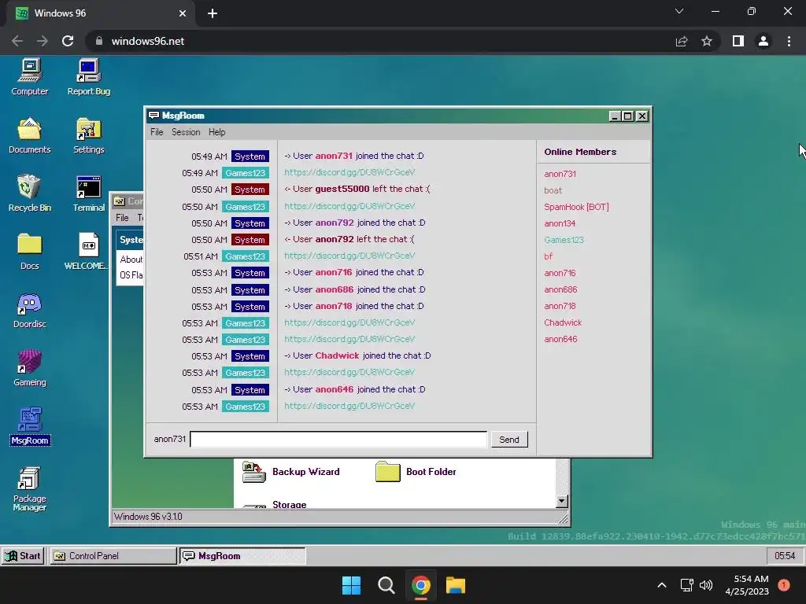
Task: Select anon646 in Online Members list
Action: pos(560,339)
